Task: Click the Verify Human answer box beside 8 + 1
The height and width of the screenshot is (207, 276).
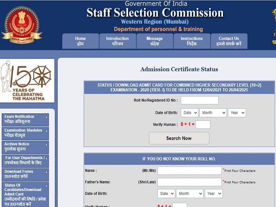Action: click(203, 125)
